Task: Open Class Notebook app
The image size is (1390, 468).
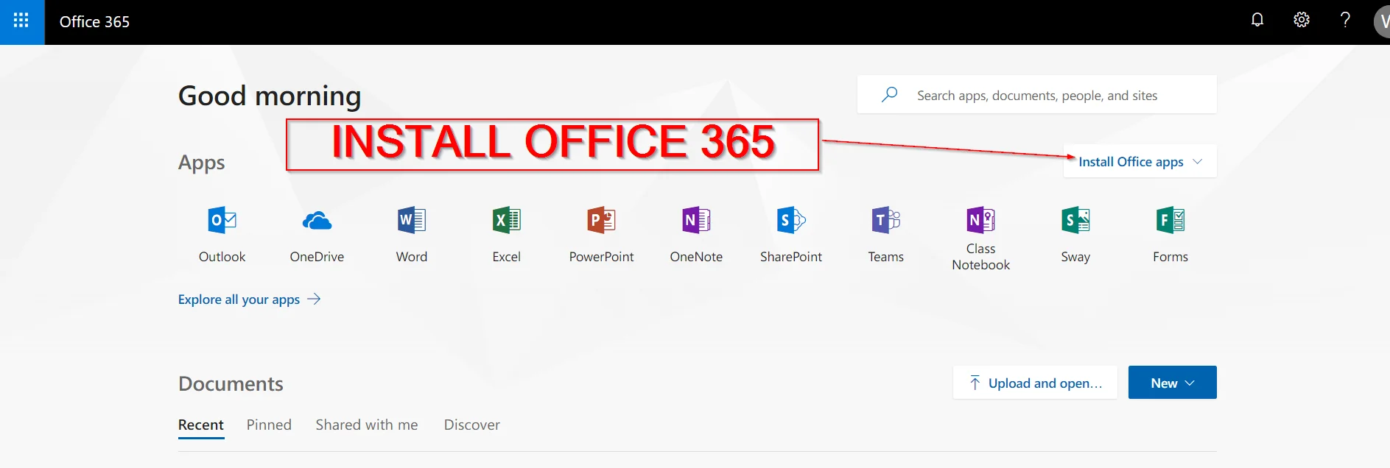Action: tap(980, 238)
